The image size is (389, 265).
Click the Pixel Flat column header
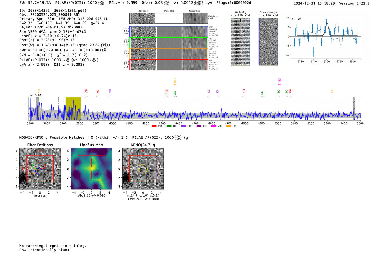(169, 11)
